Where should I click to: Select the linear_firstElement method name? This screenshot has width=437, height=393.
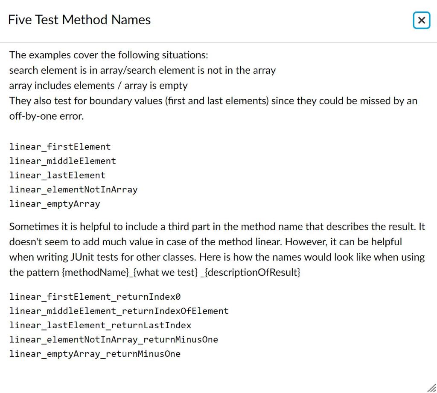(x=60, y=146)
